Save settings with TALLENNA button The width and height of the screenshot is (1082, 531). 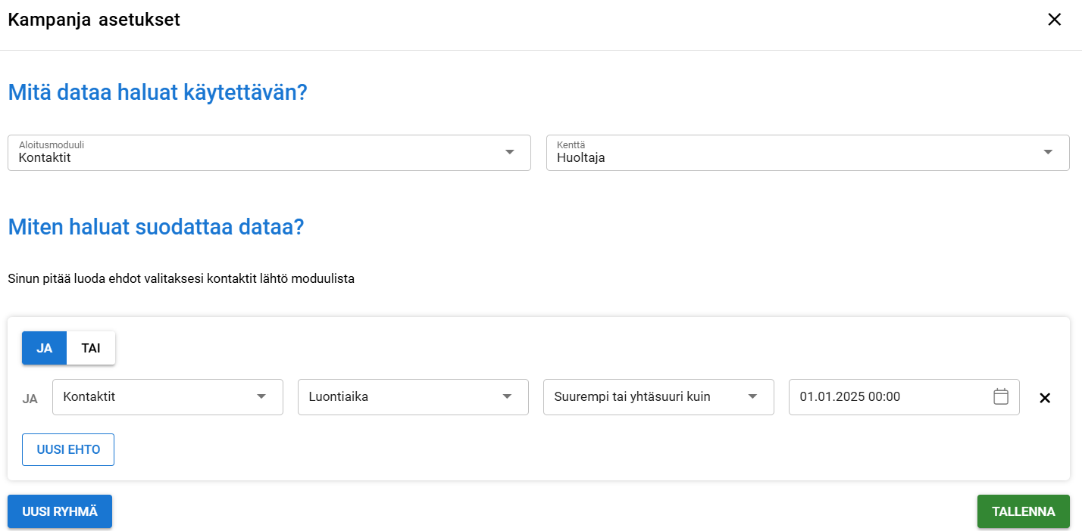[1023, 511]
